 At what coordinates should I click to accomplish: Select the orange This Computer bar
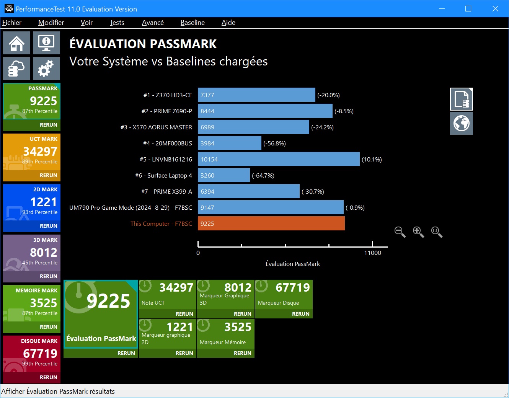pyautogui.click(x=271, y=223)
